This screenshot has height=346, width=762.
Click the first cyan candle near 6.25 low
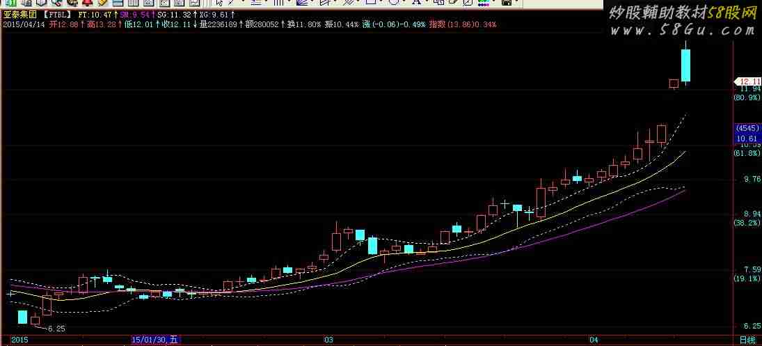coord(22,317)
